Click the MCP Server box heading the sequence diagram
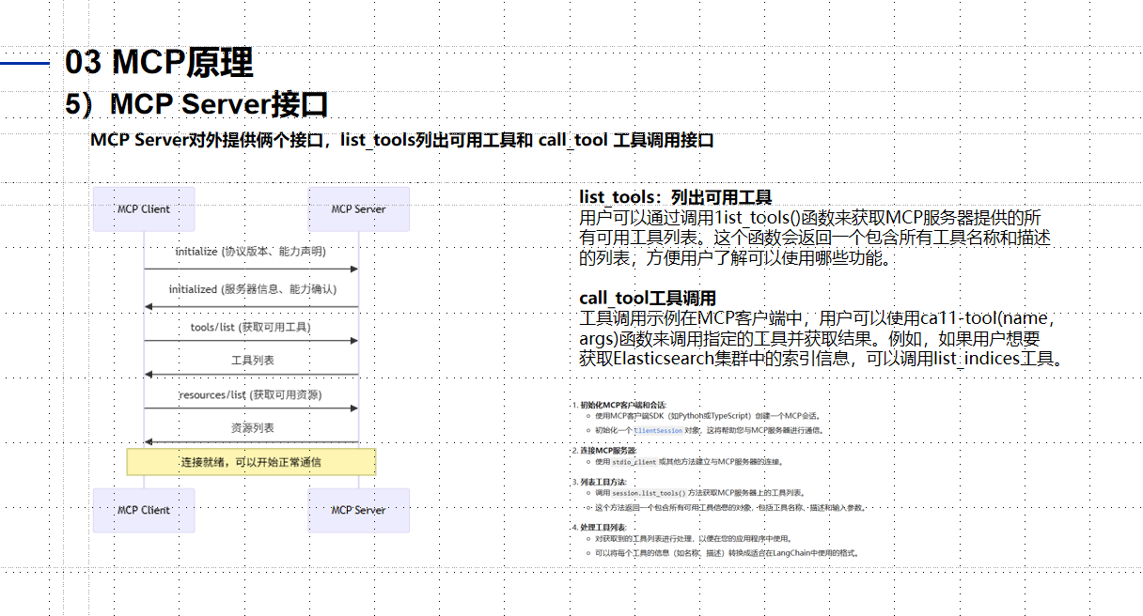The width and height of the screenshot is (1143, 616). point(358,209)
